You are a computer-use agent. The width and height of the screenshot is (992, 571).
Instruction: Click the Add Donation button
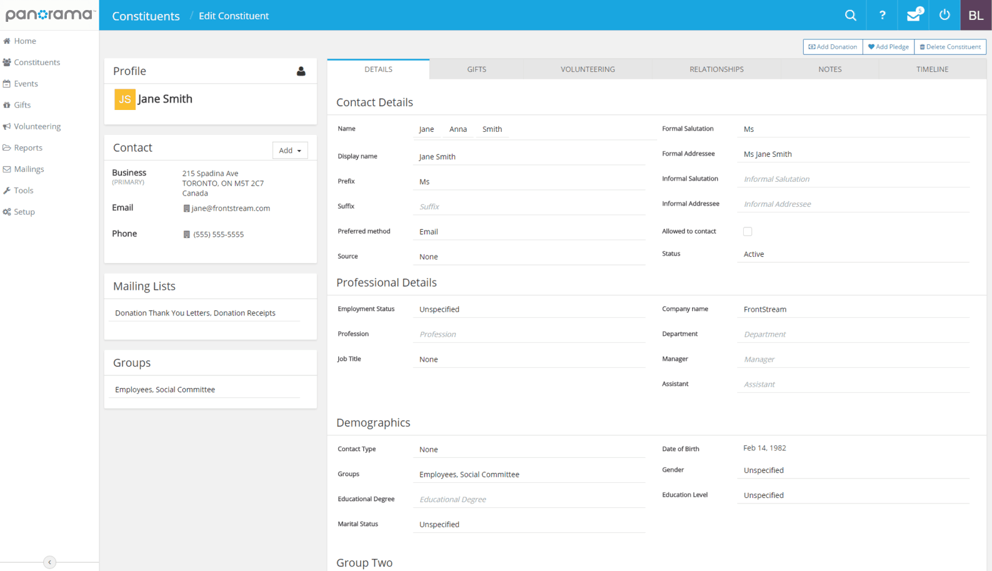pos(833,47)
